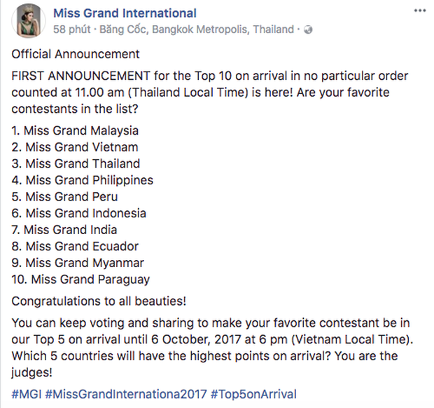Click the #Top5onArrival hashtag

(248, 394)
